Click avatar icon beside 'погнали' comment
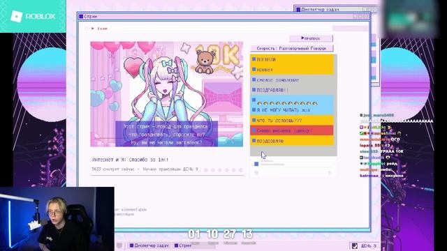 pos(254,59)
